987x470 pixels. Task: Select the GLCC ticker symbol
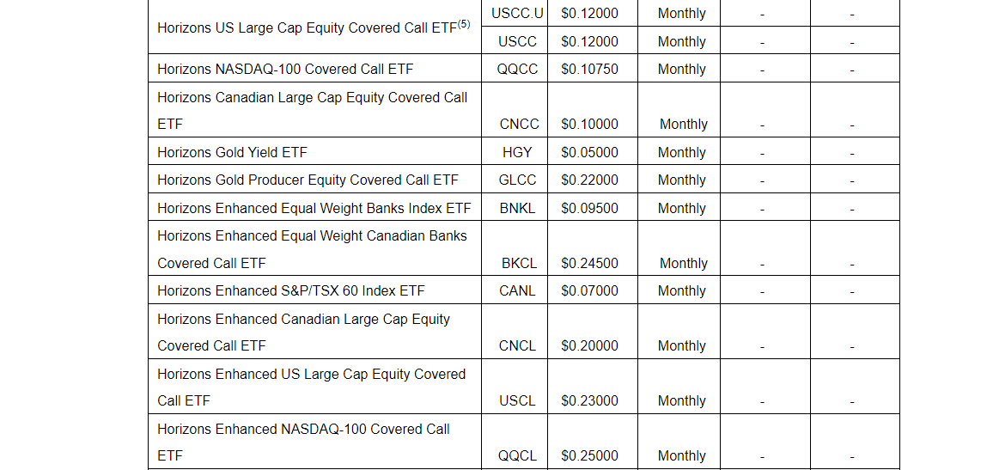517,180
